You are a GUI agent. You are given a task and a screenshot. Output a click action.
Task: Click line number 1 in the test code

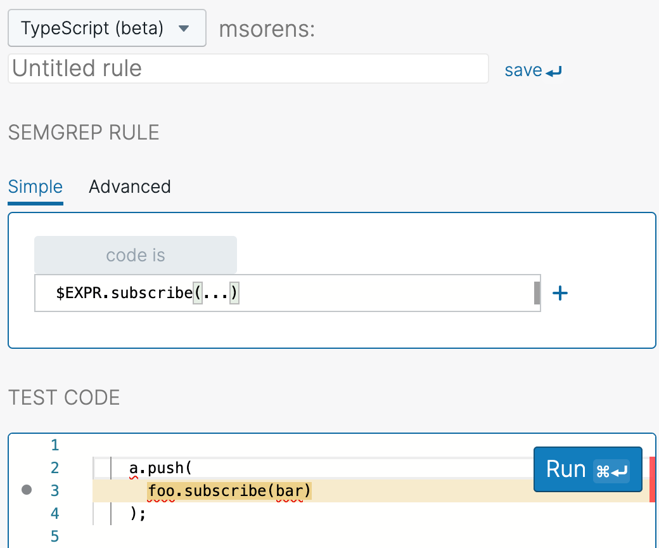(x=54, y=445)
